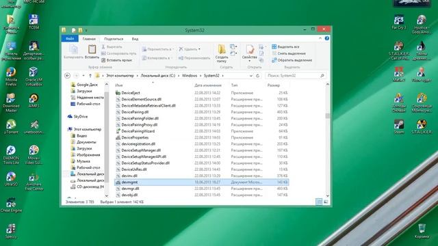The height and width of the screenshot is (246, 438).
Task: Select the devmgmt file row
Action: coord(202,182)
